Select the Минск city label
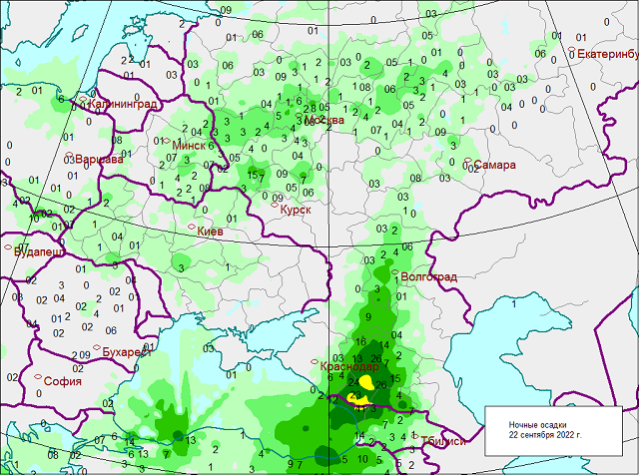This screenshot has height=475, width=639. (188, 145)
